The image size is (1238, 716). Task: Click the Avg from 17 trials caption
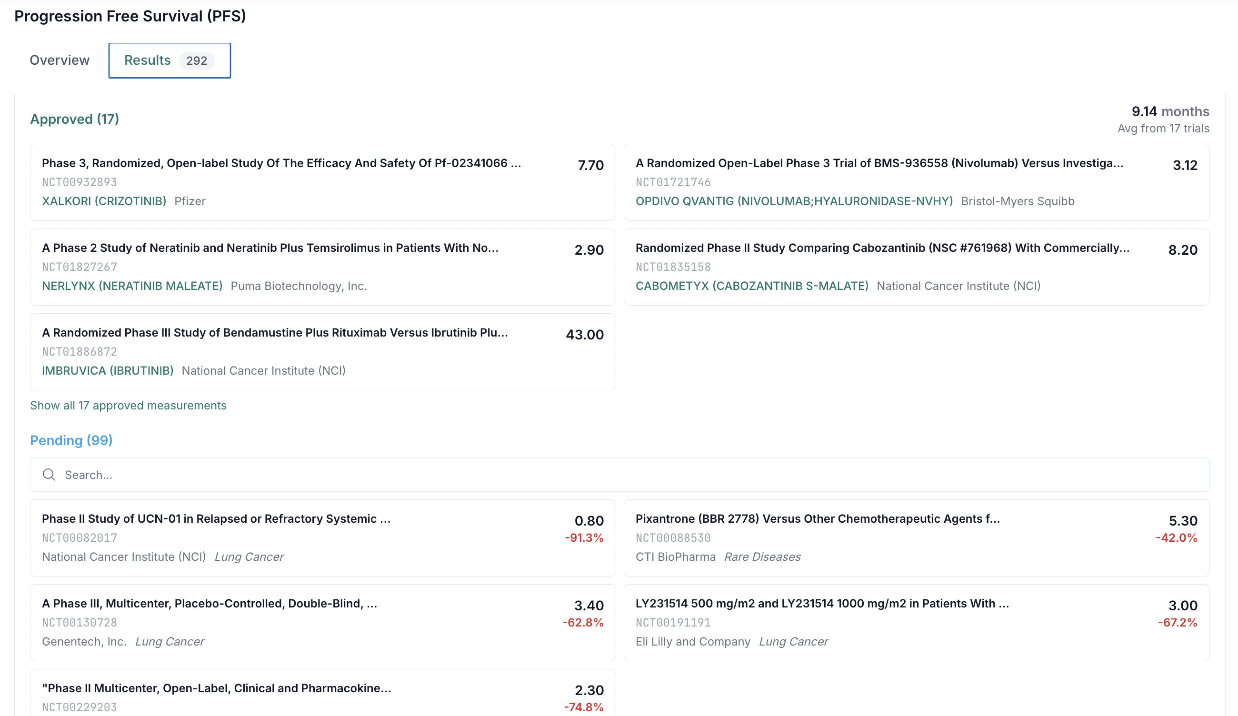point(1163,128)
